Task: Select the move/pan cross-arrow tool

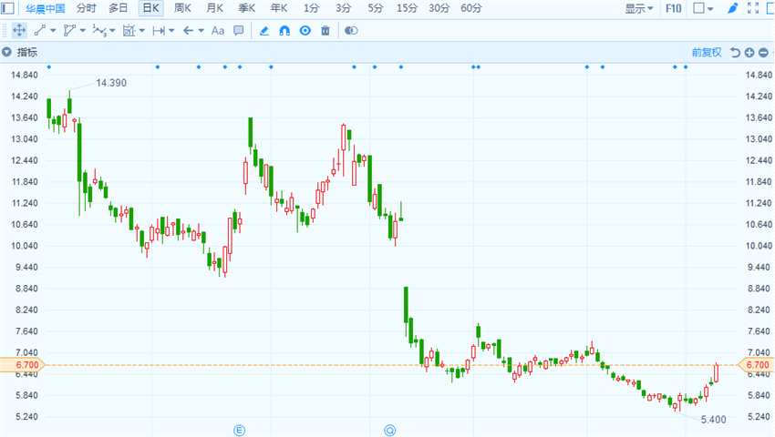Action: [19, 31]
